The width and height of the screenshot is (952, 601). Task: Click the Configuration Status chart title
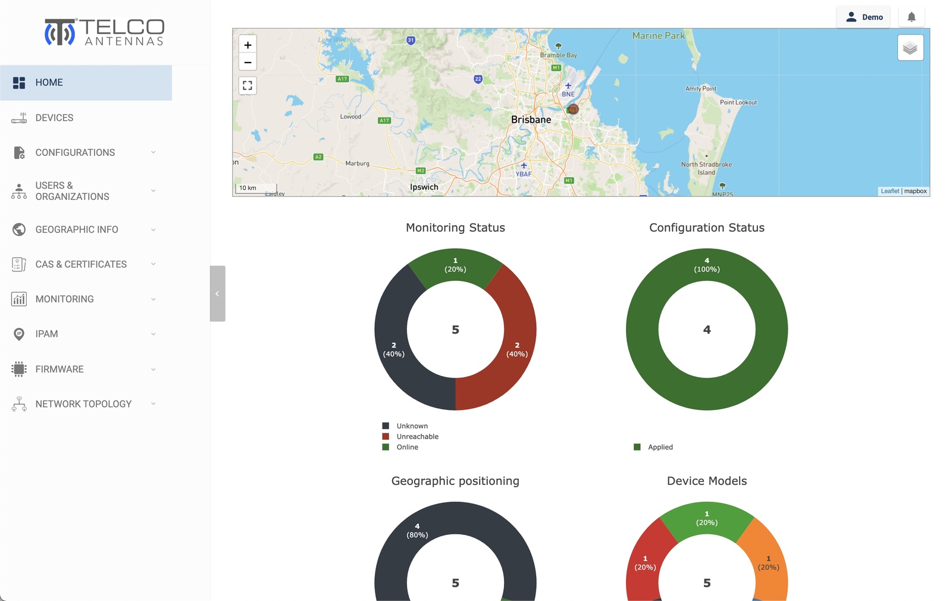coord(707,228)
